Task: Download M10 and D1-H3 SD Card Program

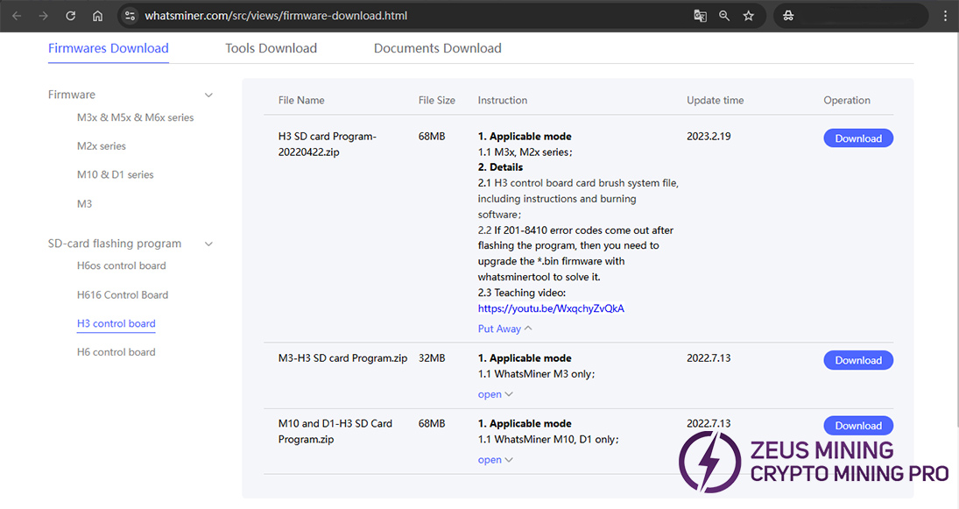Action: click(x=857, y=425)
